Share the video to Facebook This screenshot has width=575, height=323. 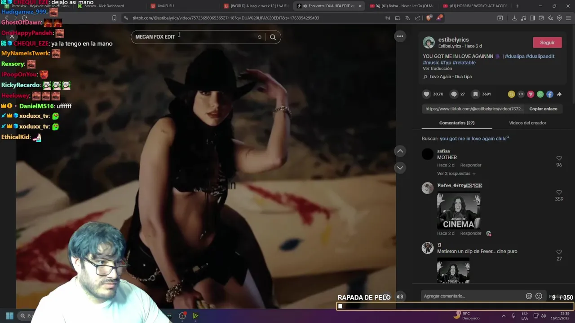click(550, 94)
